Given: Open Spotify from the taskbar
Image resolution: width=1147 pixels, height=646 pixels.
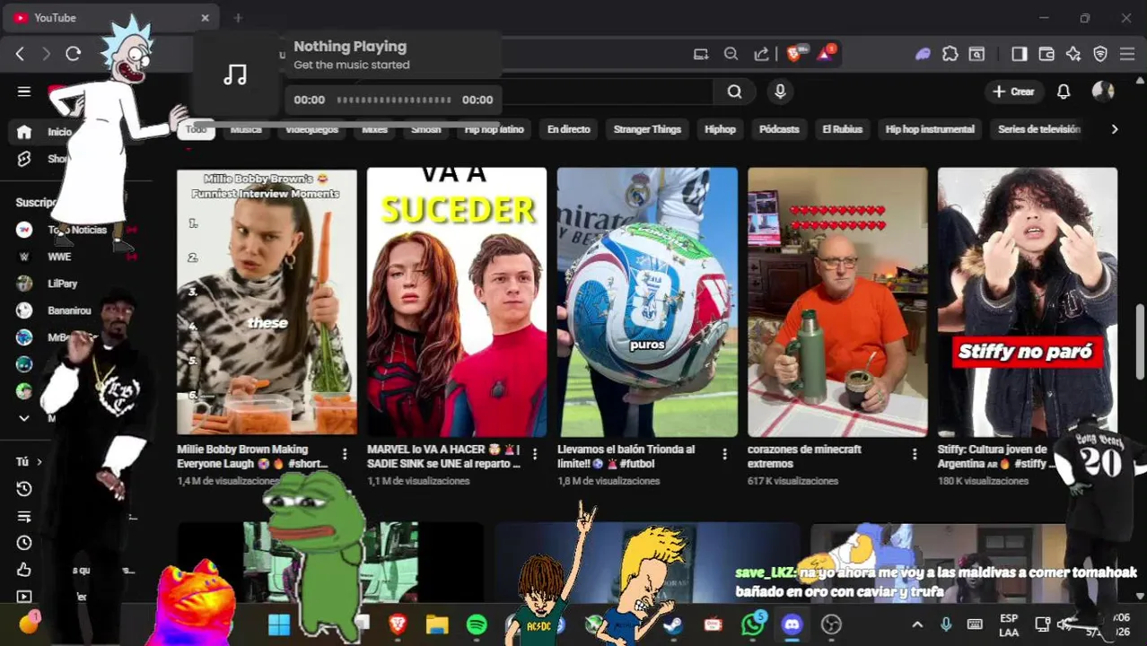Looking at the screenshot, I should [477, 624].
